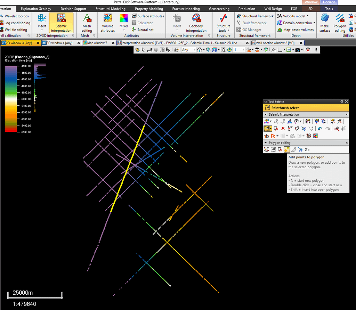Toggle the pin on the Tool Palette

point(342,101)
